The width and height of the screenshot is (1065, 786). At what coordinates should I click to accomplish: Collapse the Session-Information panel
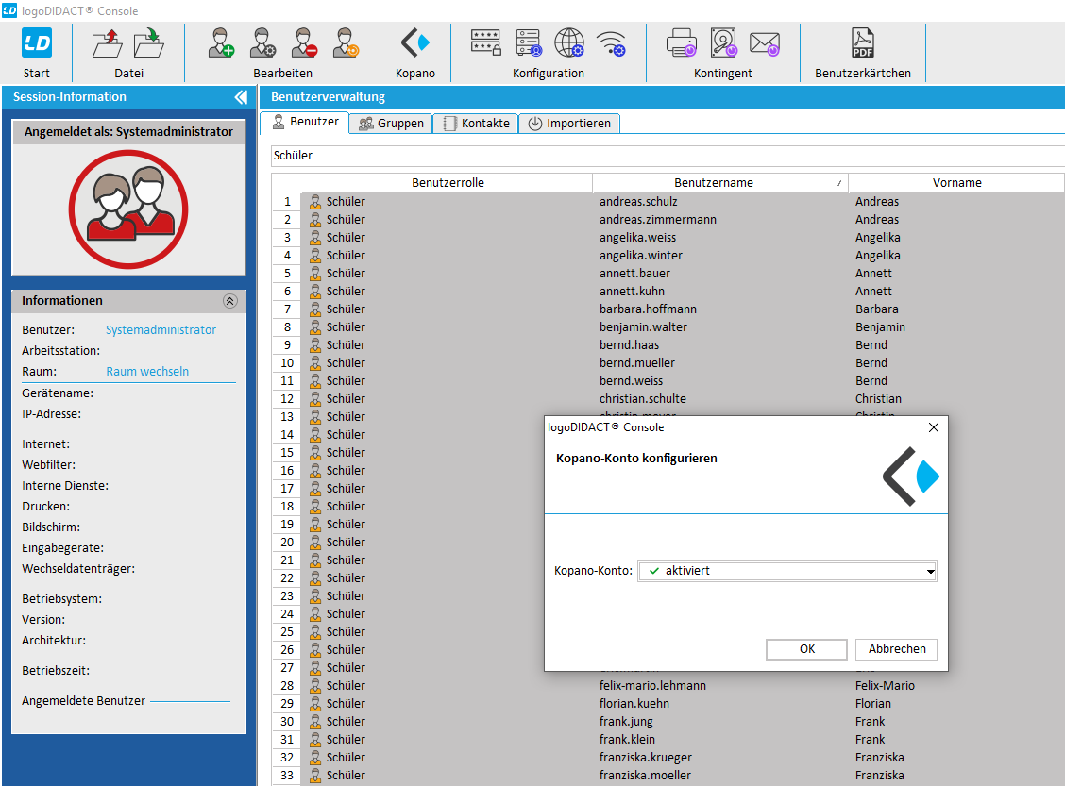click(241, 97)
